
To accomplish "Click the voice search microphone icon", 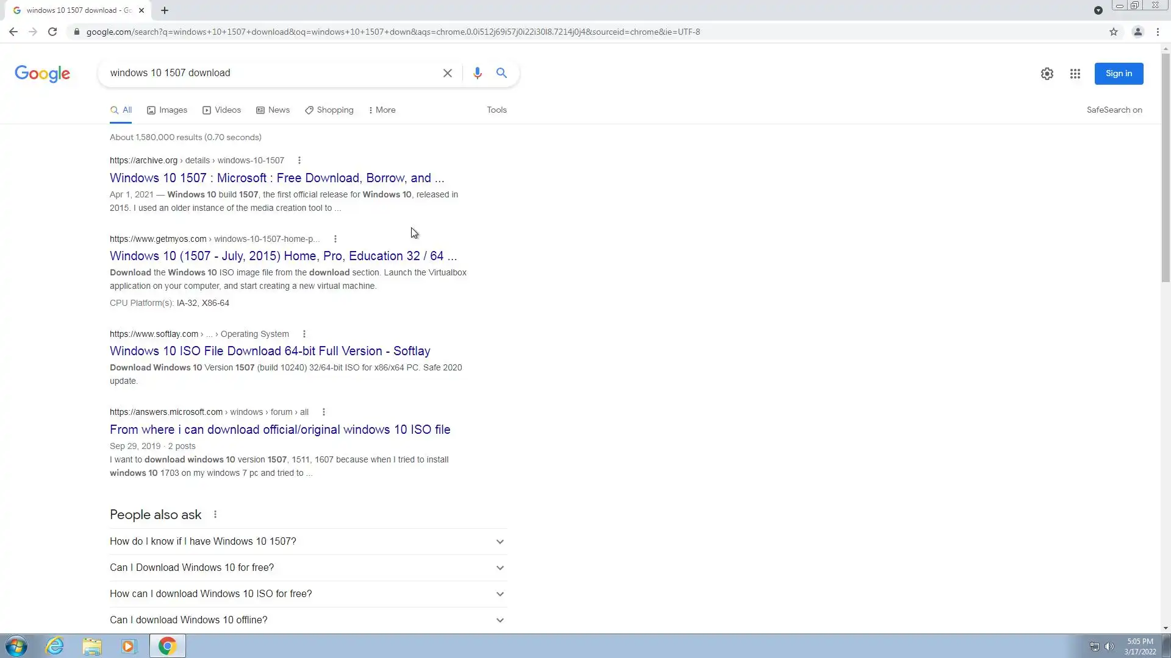I will pyautogui.click(x=477, y=73).
